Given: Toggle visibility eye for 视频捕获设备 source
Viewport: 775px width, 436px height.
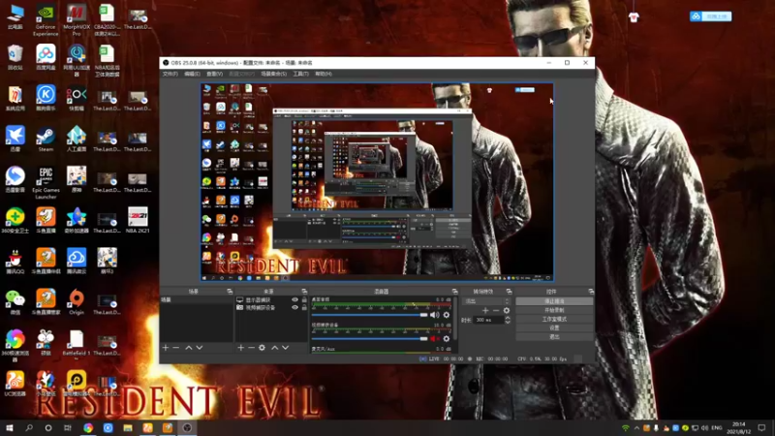Looking at the screenshot, I should 295,307.
